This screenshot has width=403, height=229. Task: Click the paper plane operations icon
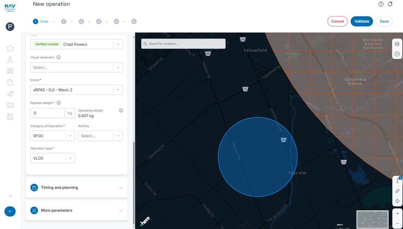(x=10, y=94)
